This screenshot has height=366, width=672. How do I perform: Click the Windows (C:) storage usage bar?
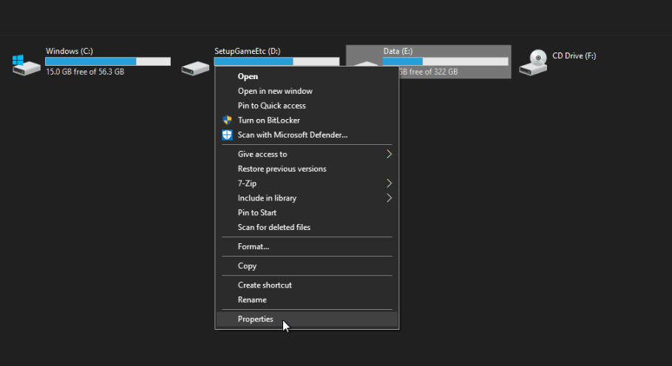[x=108, y=61]
